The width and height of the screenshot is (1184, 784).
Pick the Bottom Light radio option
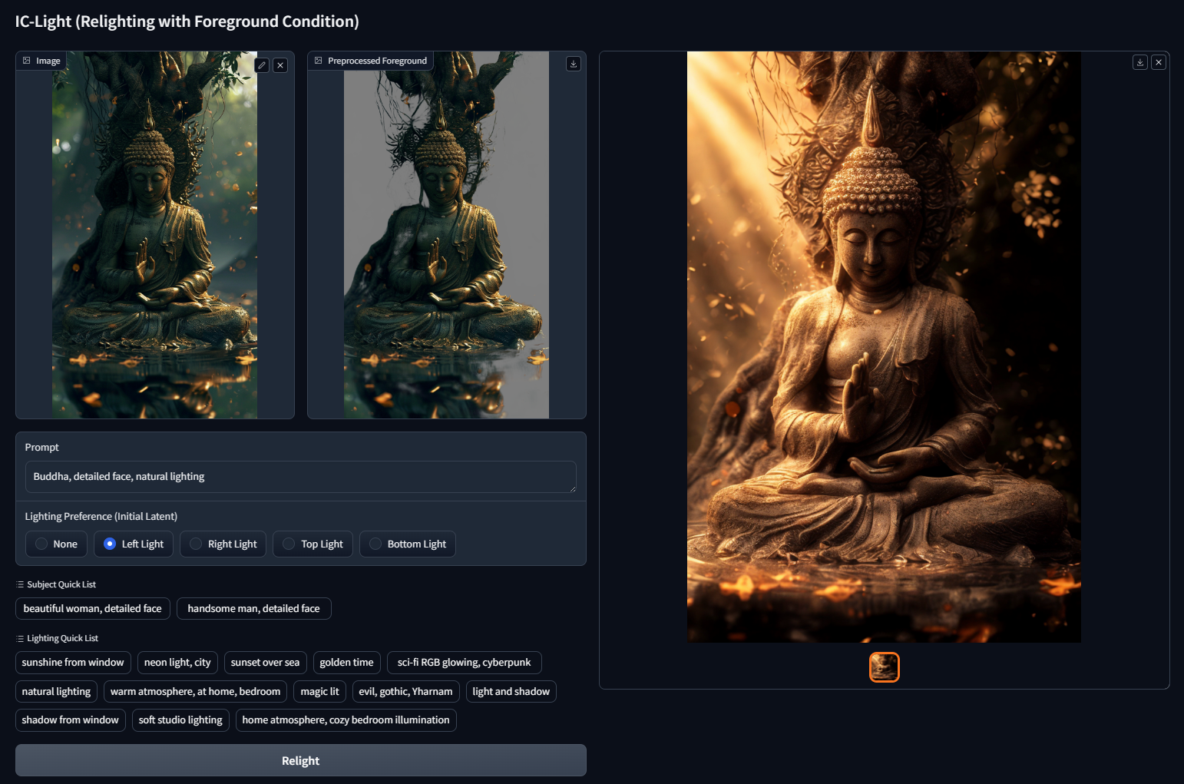[407, 544]
